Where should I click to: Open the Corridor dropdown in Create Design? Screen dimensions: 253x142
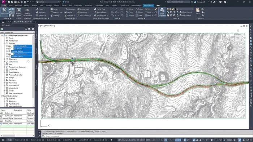point(70,15)
